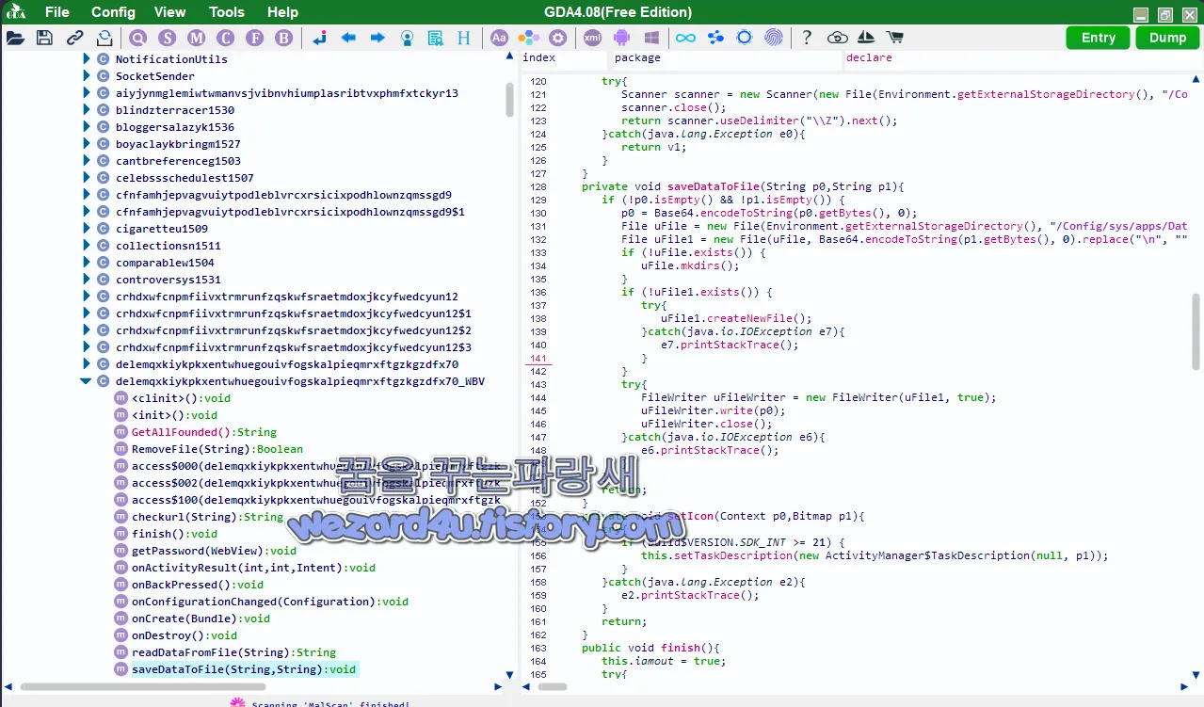Screen dimensions: 1204x707
Task: Click the declare column header
Action: point(869,57)
